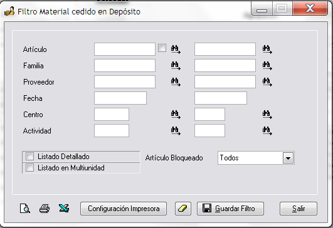This screenshot has height=228, width=333.
Task: Clear the filter with the eraser button
Action: [183, 209]
